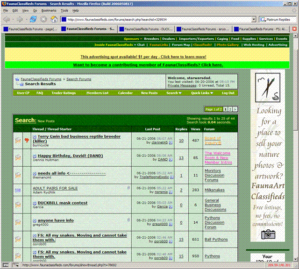Open the Members List page
The width and height of the screenshot is (299, 269).
pyautogui.click(x=97, y=93)
